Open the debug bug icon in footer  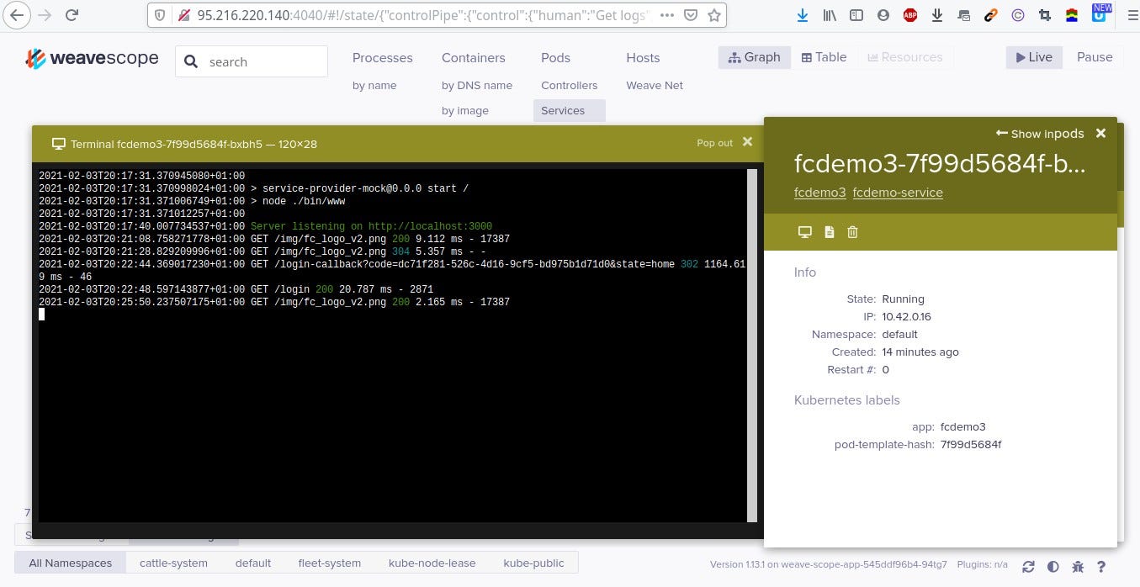pos(1077,567)
